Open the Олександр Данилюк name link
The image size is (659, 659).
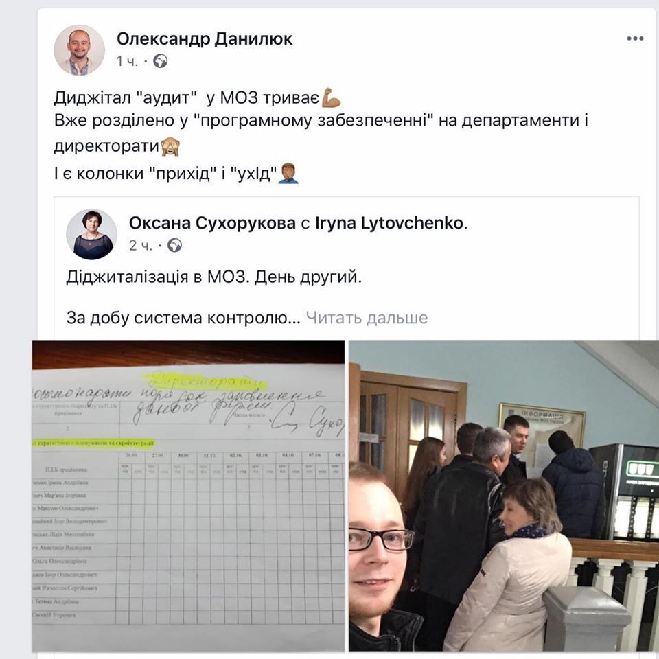[x=205, y=38]
